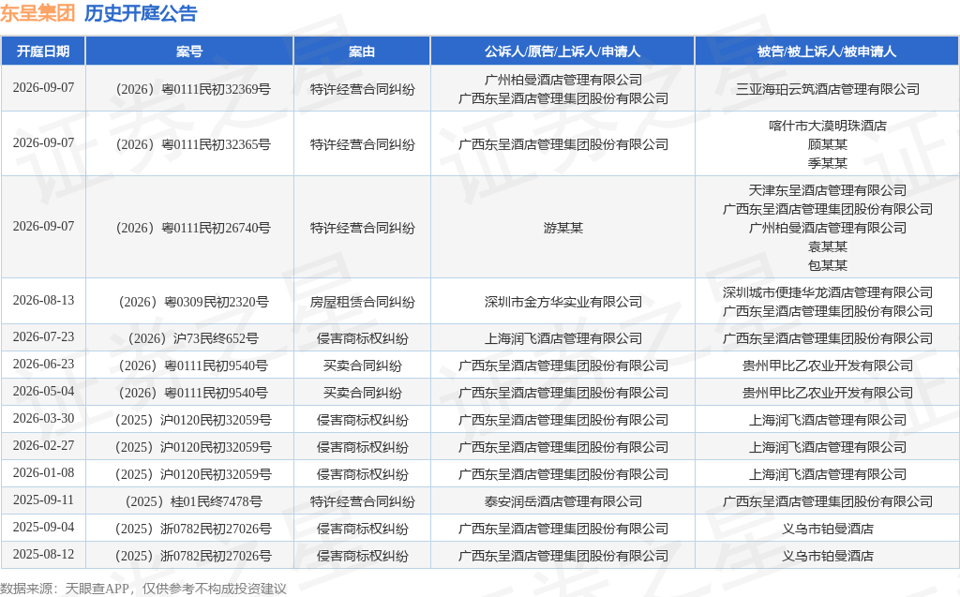
Task: Open the 东呈集团 title link
Action: pos(37,13)
